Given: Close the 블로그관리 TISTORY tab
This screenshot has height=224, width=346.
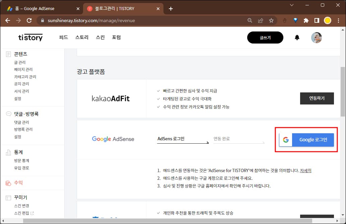Looking at the screenshot, I should [x=158, y=9].
